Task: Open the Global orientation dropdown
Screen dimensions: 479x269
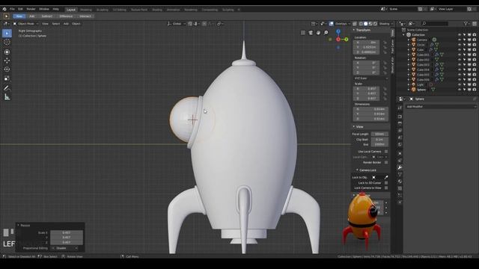Action: pos(177,23)
